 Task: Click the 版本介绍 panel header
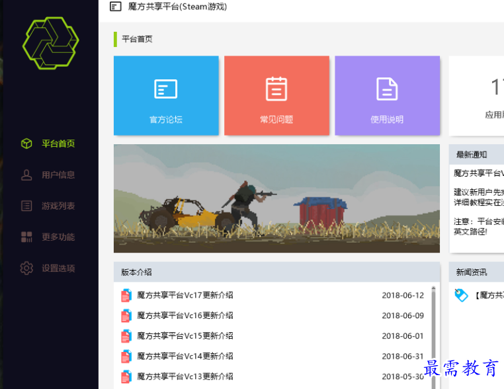tap(276, 272)
